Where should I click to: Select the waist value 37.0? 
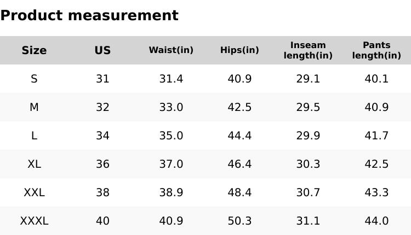click(x=171, y=164)
